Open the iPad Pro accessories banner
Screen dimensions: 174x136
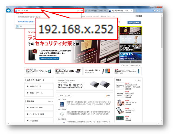(x=38, y=71)
